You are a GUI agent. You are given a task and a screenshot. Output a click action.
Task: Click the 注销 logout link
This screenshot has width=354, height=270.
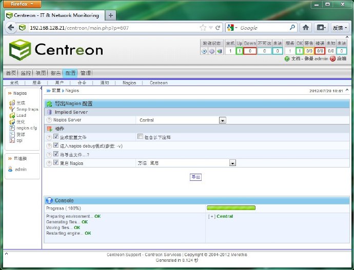click(x=341, y=58)
